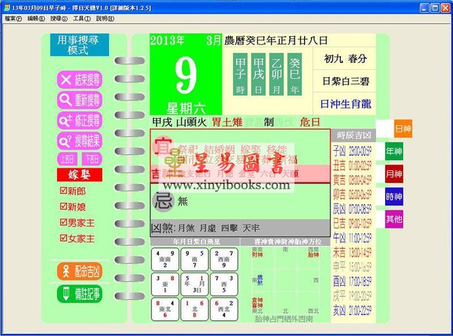Select the 未吉 13:00-14:59 hour row
This screenshot has width=453, height=336.
[x=352, y=252]
